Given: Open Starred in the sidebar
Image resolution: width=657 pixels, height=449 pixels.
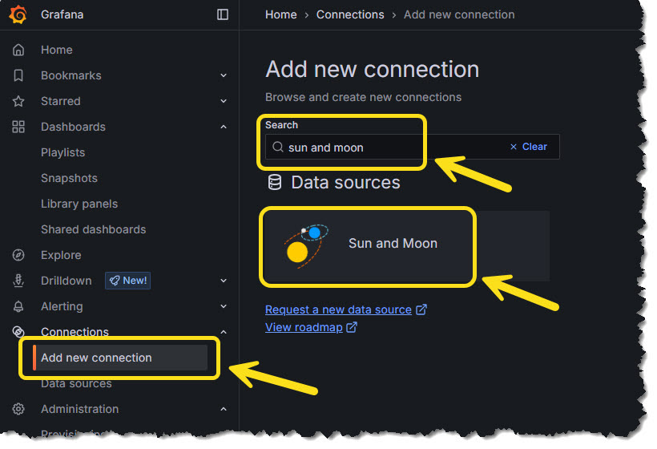Looking at the screenshot, I should pyautogui.click(x=61, y=101).
